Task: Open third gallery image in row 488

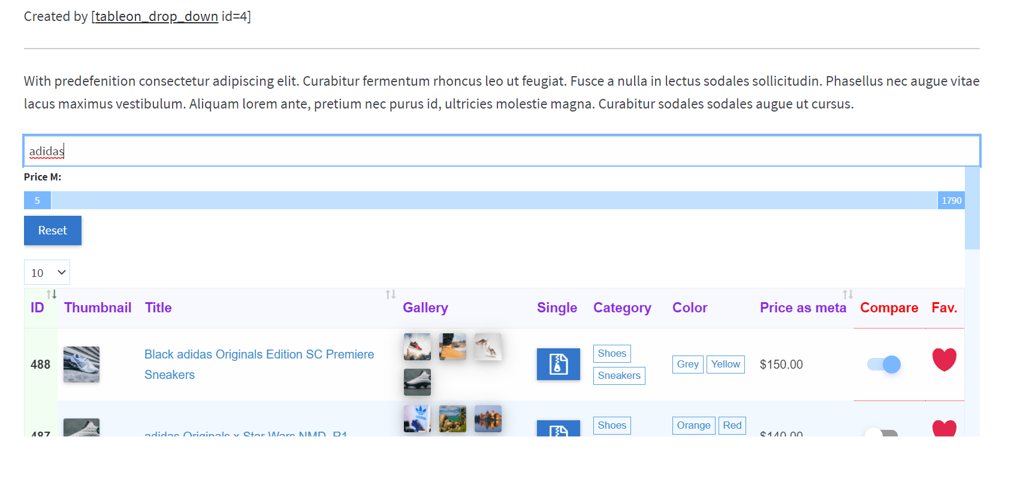Action: (x=488, y=347)
